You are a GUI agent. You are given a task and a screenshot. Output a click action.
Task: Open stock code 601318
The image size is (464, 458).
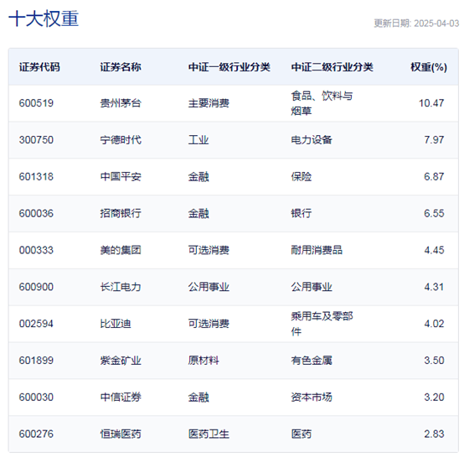(36, 177)
